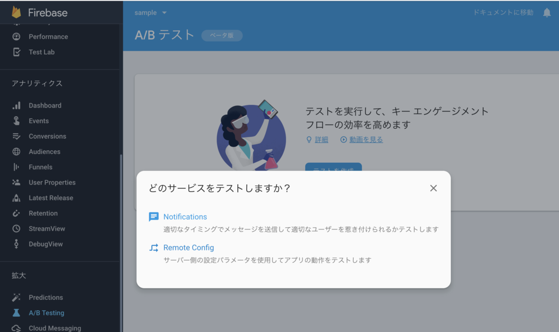Click the Retention icon in sidebar
Screen dimensions: 559x332
pos(16,214)
